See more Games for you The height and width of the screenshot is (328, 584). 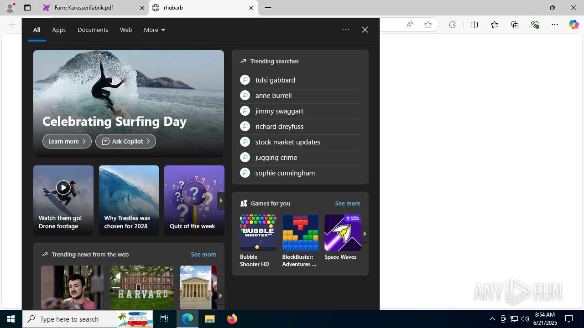[x=348, y=203]
